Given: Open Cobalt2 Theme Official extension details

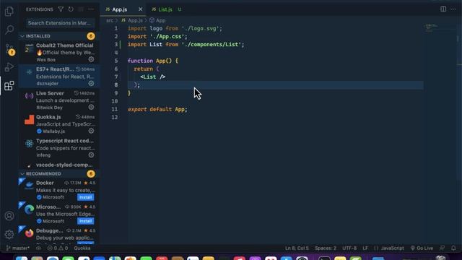Looking at the screenshot, I should 59,52.
